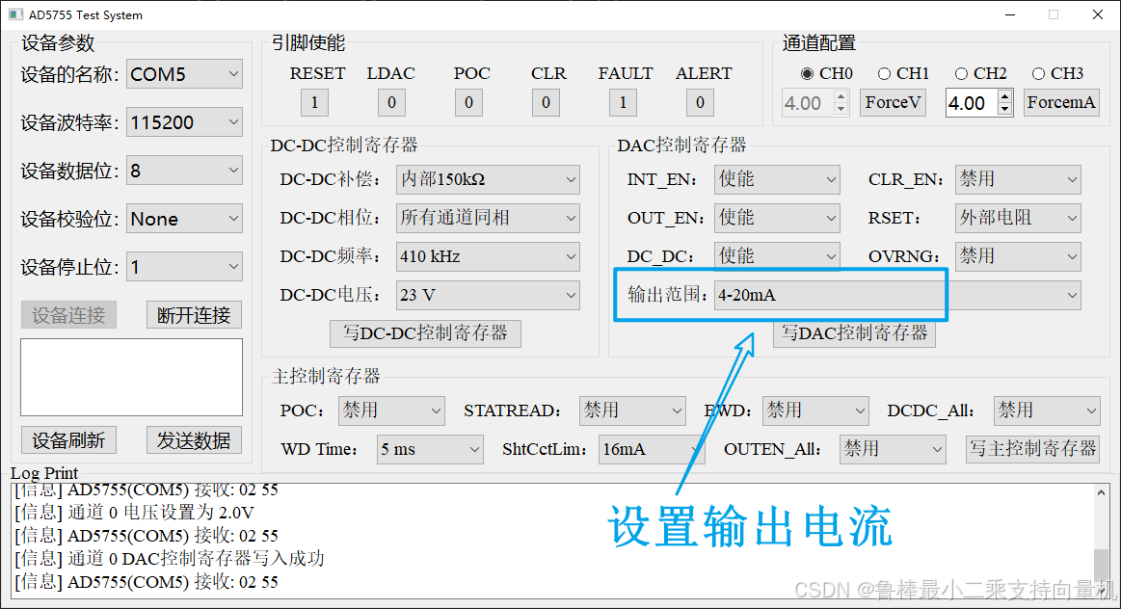Viewport: 1121px width, 609px height.
Task: Click the 断开连接 button
Action: pos(193,314)
